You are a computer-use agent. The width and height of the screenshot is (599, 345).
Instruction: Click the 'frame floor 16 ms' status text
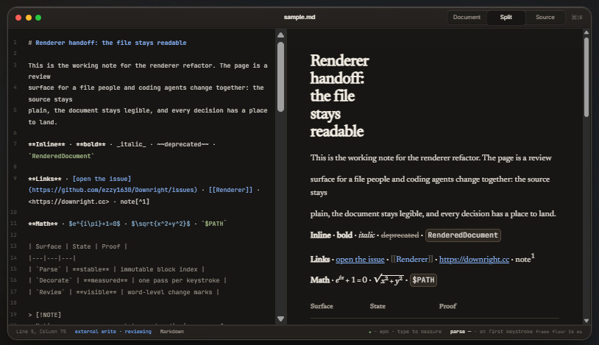click(559, 331)
